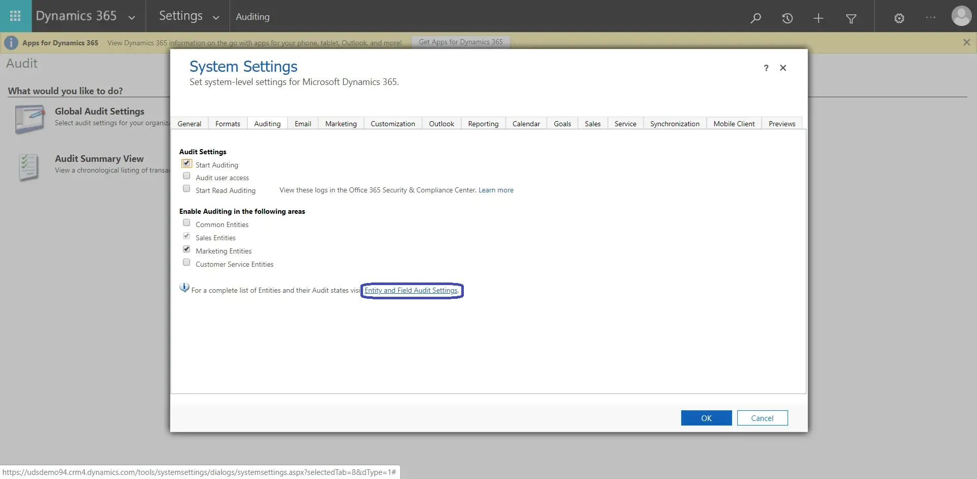
Task: Expand the Settings navigation chevron
Action: [x=216, y=17]
